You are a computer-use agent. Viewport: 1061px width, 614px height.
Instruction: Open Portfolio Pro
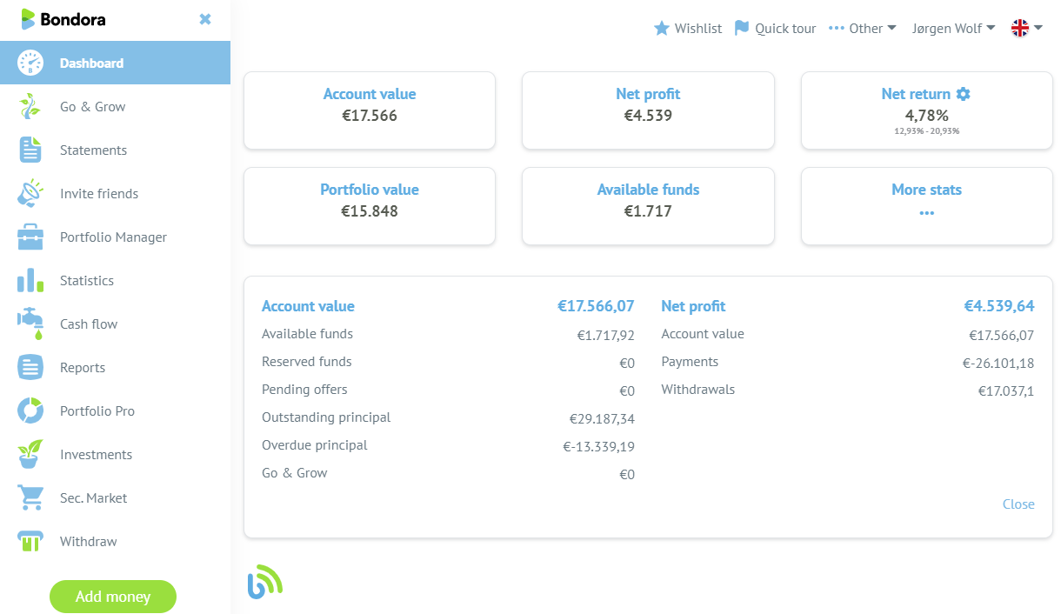(x=115, y=410)
